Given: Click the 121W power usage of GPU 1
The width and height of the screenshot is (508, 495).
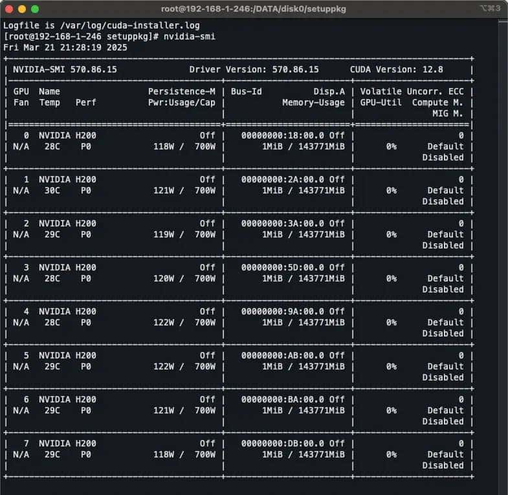Looking at the screenshot, I should tap(164, 190).
